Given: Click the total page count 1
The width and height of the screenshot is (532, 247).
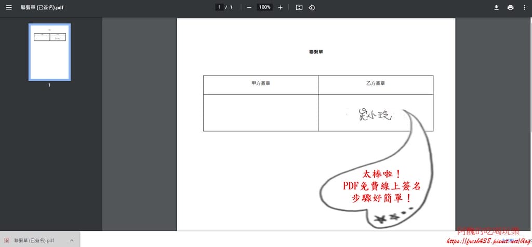Looking at the screenshot, I should [231, 7].
